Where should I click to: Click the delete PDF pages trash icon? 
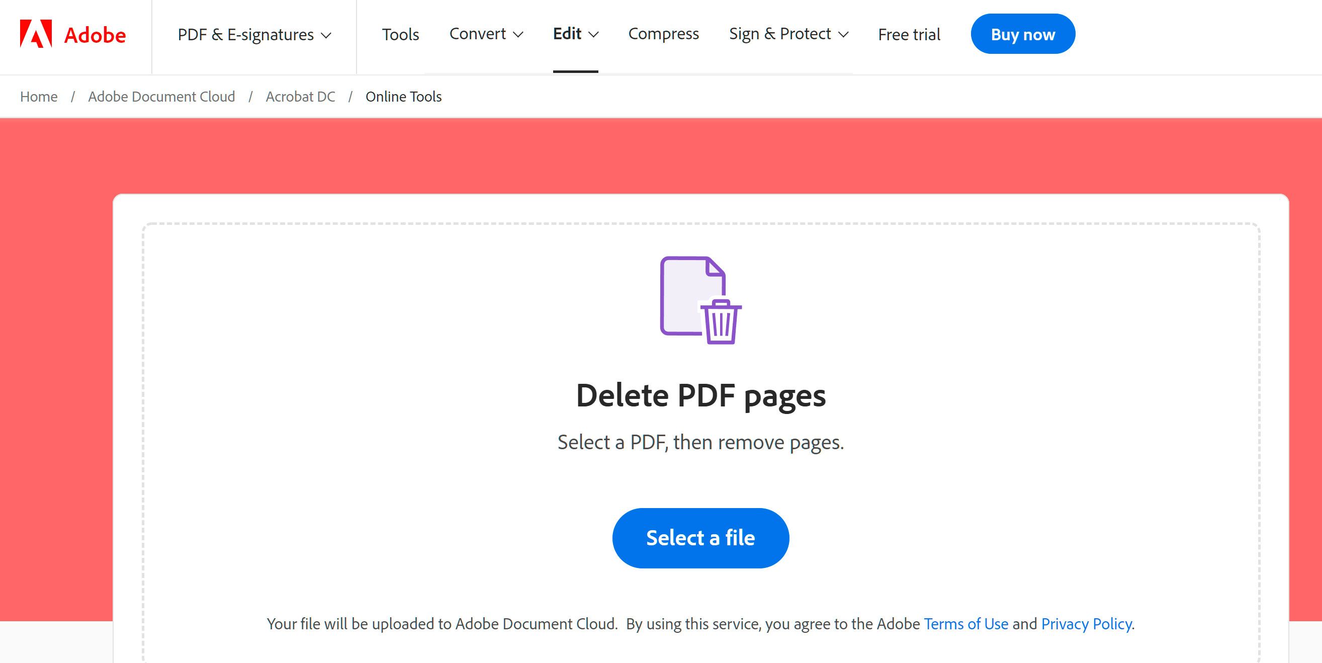click(x=700, y=300)
